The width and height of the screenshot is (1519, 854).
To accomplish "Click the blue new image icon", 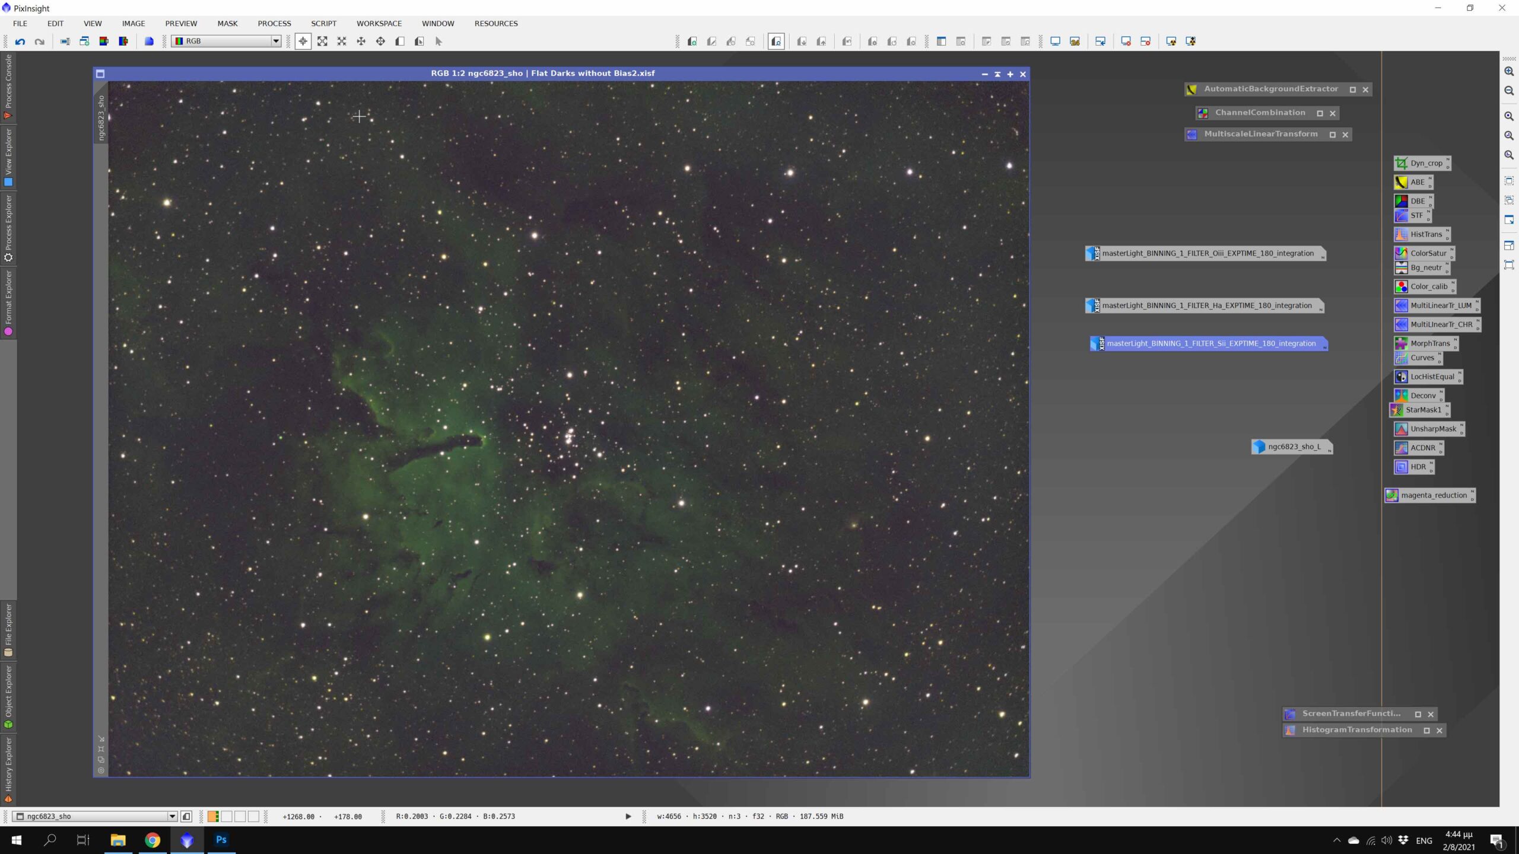I will pos(149,42).
